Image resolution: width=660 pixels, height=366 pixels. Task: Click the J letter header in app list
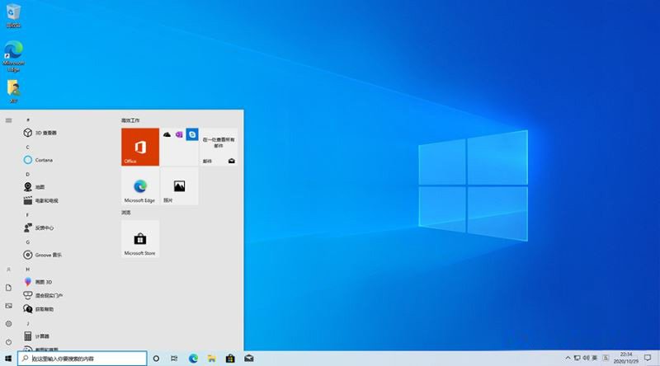(x=28, y=323)
